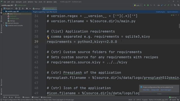Click UTF-8 encoding in status bar
Image resolution: width=180 pixels, height=101 pixels.
(x=139, y=100)
